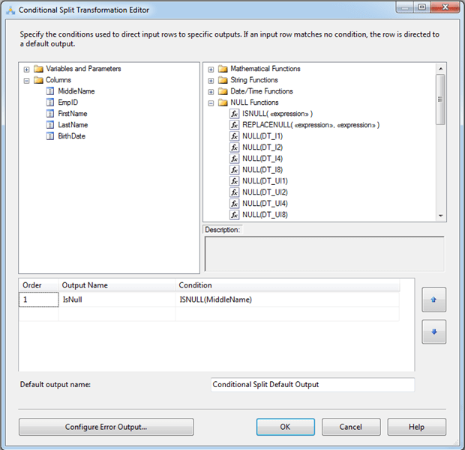
Task: Move condition up with the up arrow
Action: pyautogui.click(x=433, y=299)
